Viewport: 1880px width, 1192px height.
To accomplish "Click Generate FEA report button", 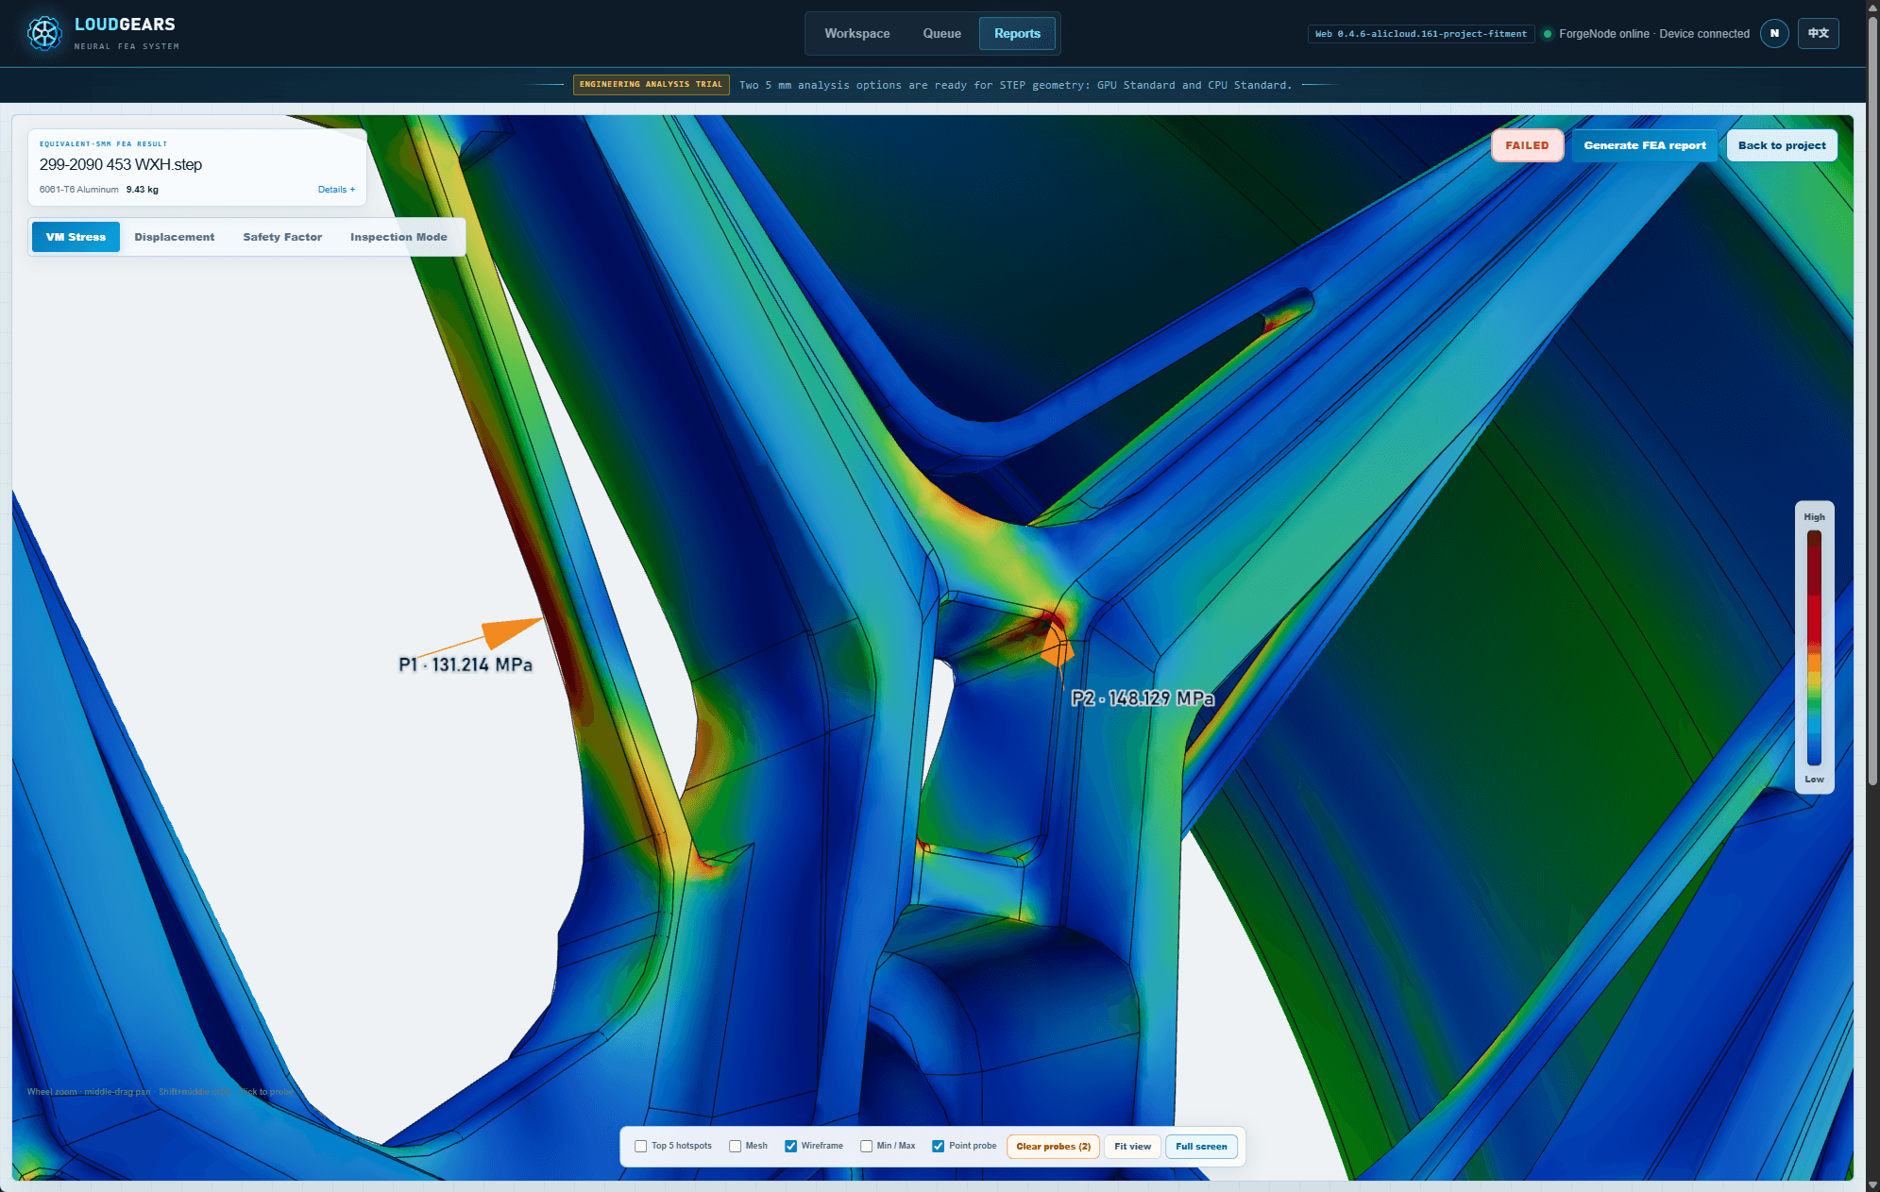I will tap(1645, 145).
